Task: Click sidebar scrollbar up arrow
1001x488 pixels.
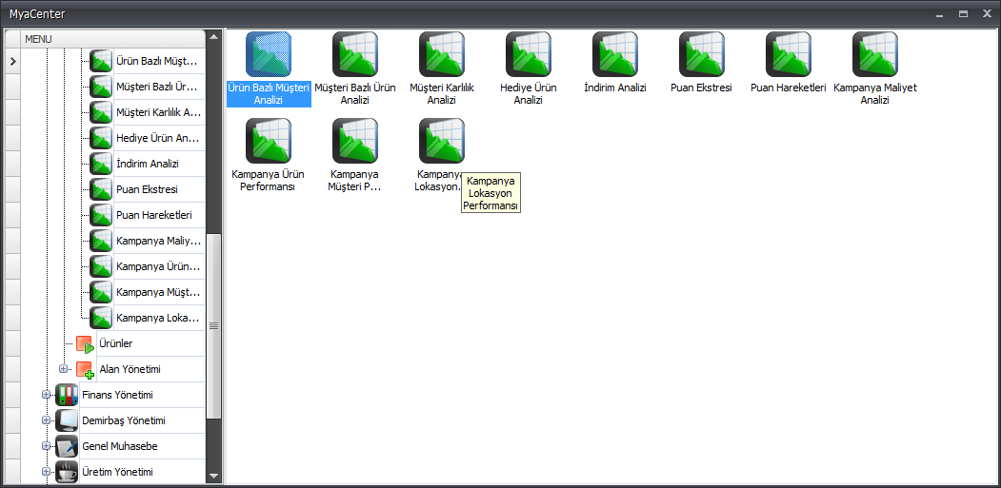Action: (214, 36)
